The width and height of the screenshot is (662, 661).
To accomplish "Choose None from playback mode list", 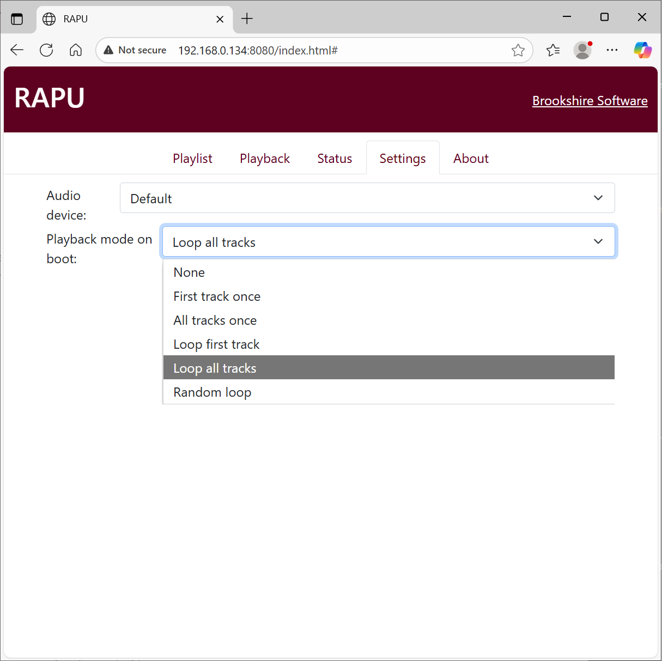I will tap(189, 272).
